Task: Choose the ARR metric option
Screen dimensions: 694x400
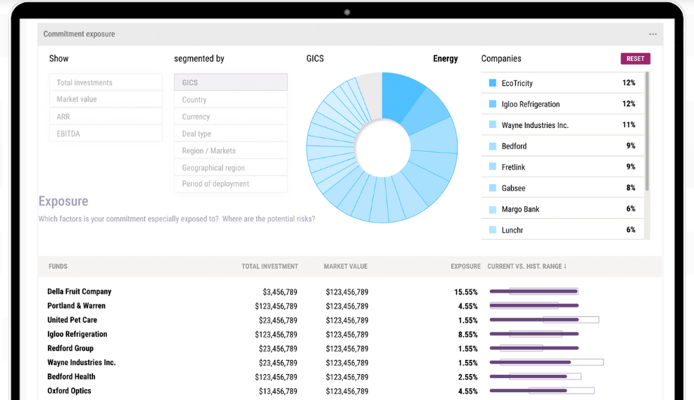Action: [x=106, y=117]
